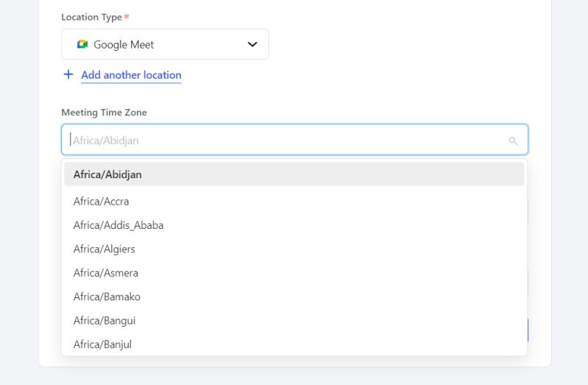Click the Location Type field label
588x385 pixels.
point(91,17)
